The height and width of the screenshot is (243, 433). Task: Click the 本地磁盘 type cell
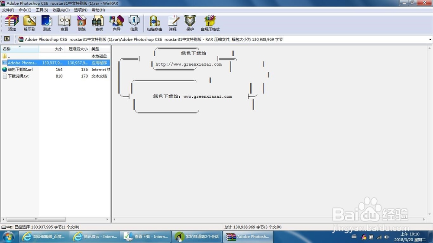[99, 56]
